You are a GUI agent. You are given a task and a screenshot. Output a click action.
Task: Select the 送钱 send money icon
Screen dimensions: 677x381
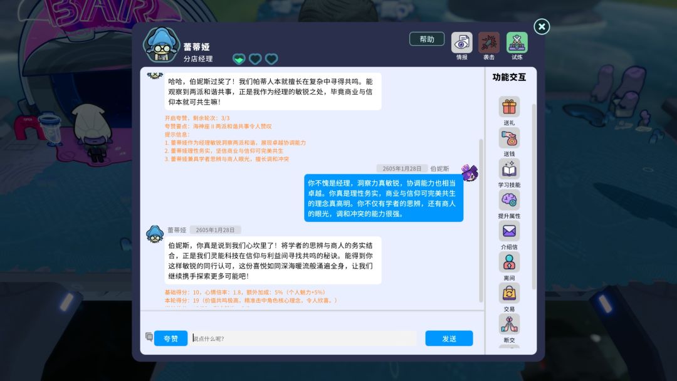(x=509, y=138)
